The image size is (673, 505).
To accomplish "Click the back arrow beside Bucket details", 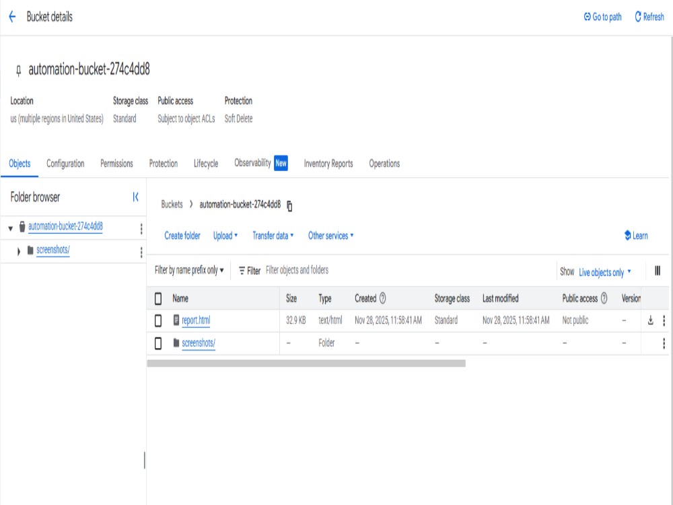I will [12, 17].
